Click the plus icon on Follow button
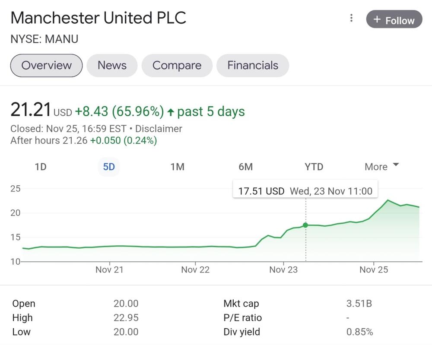Image resolution: width=432 pixels, height=345 pixels. (x=377, y=20)
